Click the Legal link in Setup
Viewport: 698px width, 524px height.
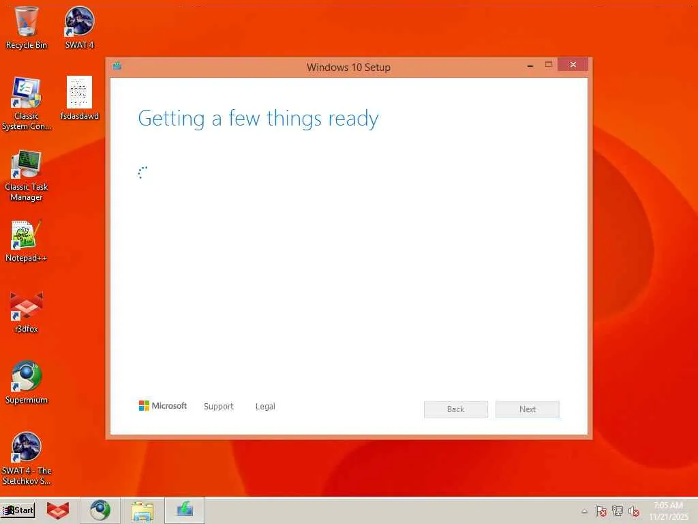coord(265,407)
